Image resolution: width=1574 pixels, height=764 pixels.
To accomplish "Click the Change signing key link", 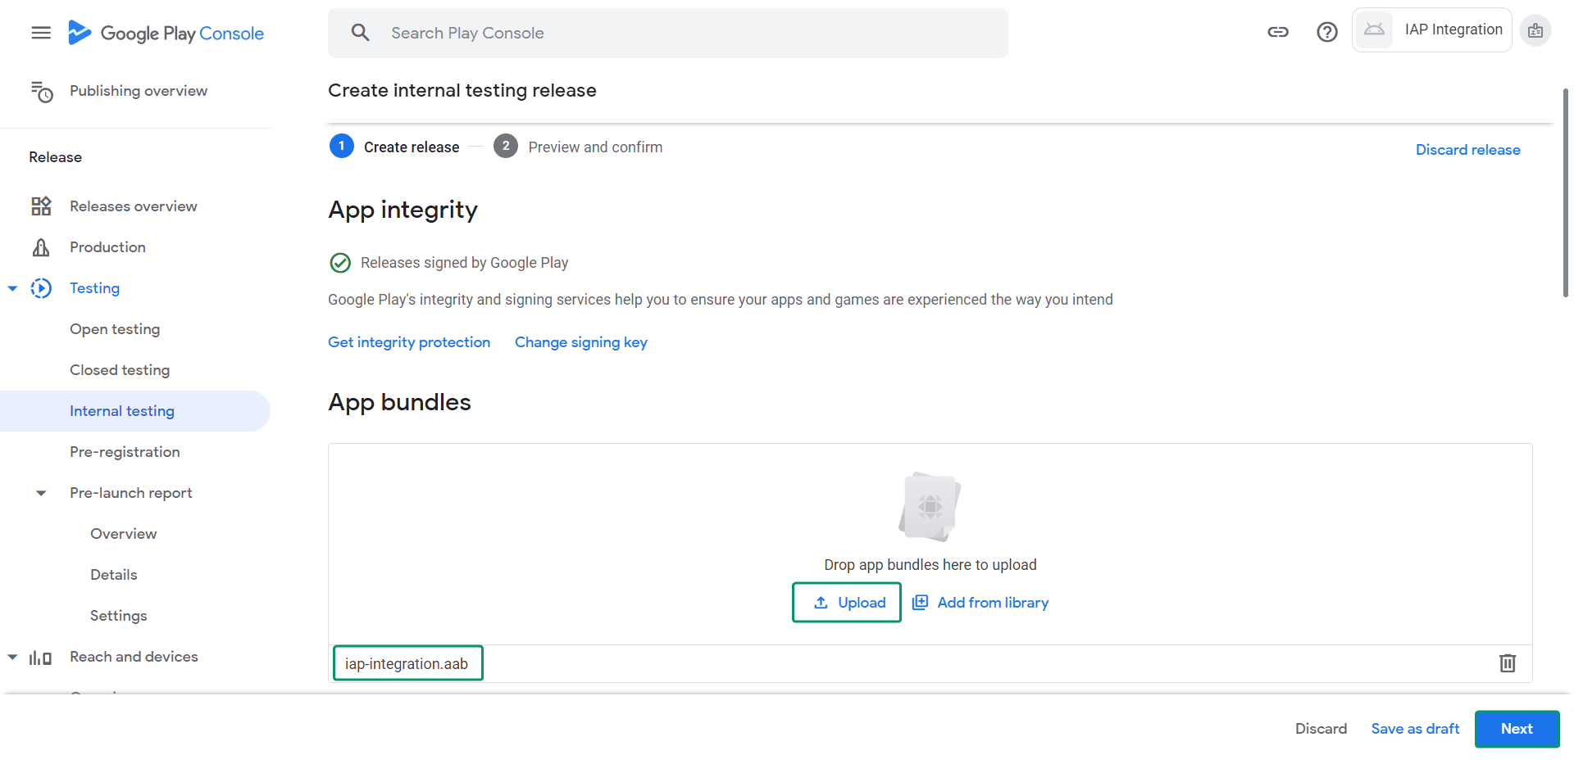I will point(580,342).
